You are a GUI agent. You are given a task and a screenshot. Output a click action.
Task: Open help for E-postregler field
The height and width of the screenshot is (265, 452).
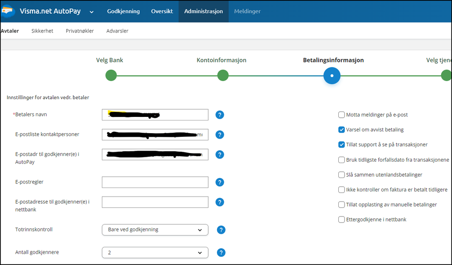click(x=220, y=182)
